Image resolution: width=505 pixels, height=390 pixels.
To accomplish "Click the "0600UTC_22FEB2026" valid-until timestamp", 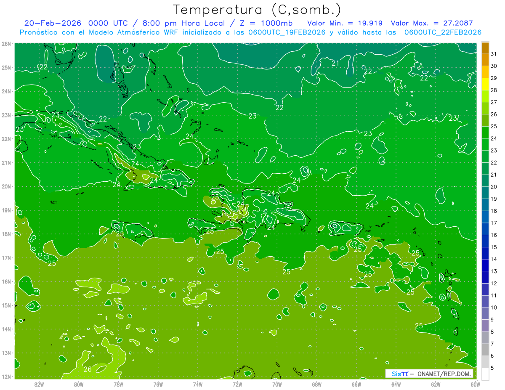I will (443, 32).
